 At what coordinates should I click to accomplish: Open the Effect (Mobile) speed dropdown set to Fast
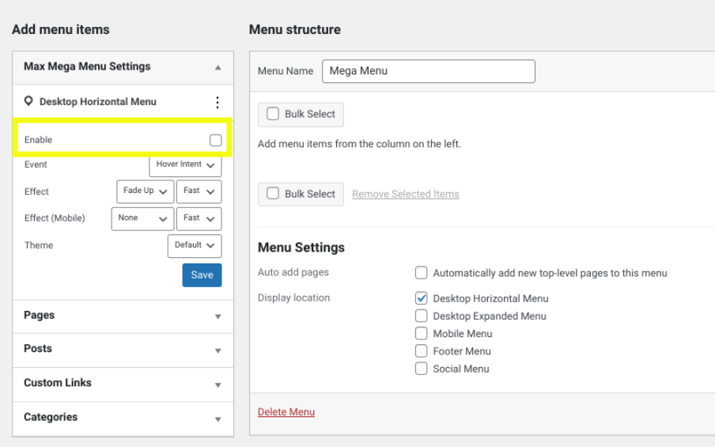[x=199, y=218]
